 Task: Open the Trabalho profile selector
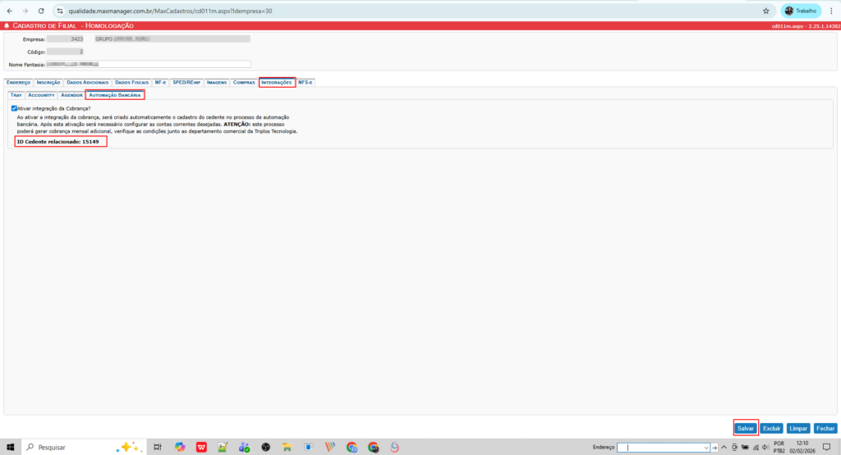pos(801,11)
